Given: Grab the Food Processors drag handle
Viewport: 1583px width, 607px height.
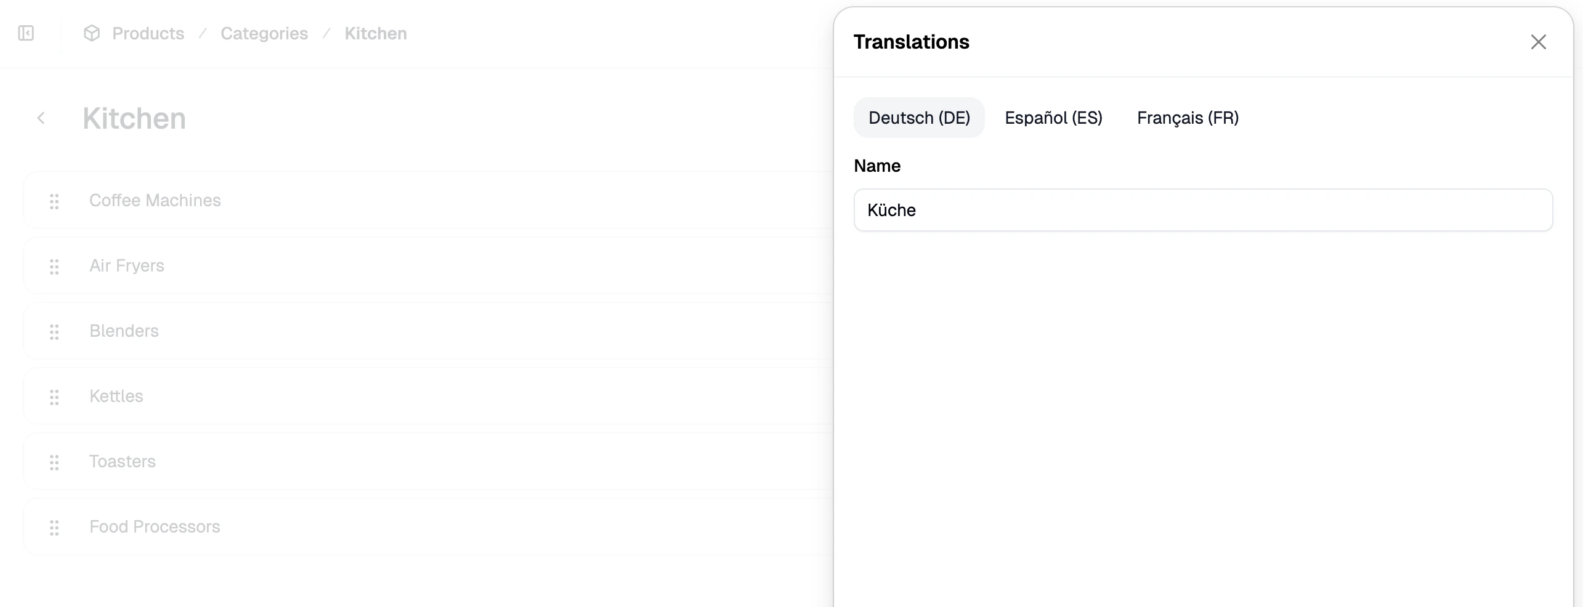Looking at the screenshot, I should [x=54, y=528].
